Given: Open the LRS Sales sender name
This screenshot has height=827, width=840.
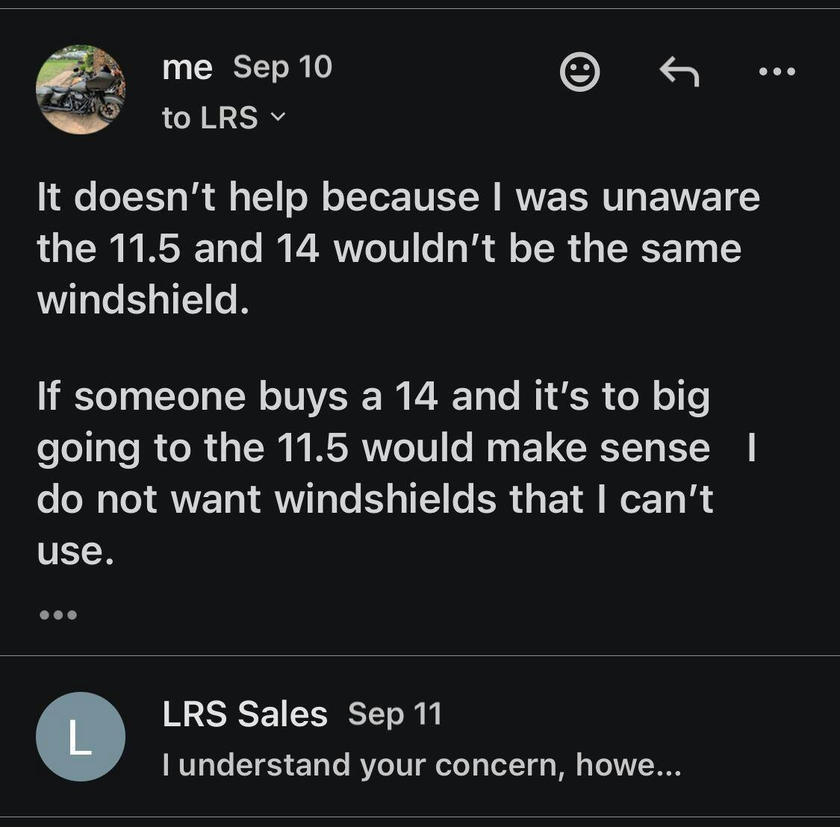Looking at the screenshot, I should click(x=245, y=714).
